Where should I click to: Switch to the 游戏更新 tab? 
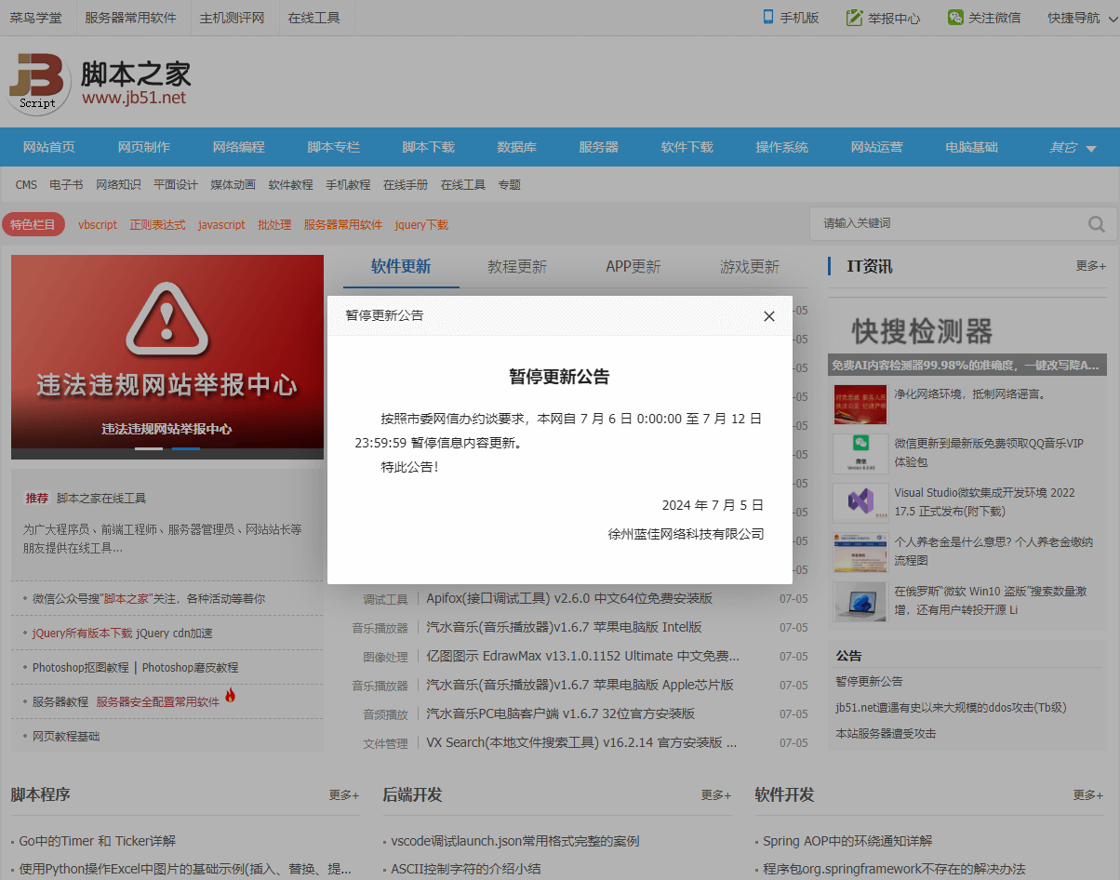coord(750,267)
